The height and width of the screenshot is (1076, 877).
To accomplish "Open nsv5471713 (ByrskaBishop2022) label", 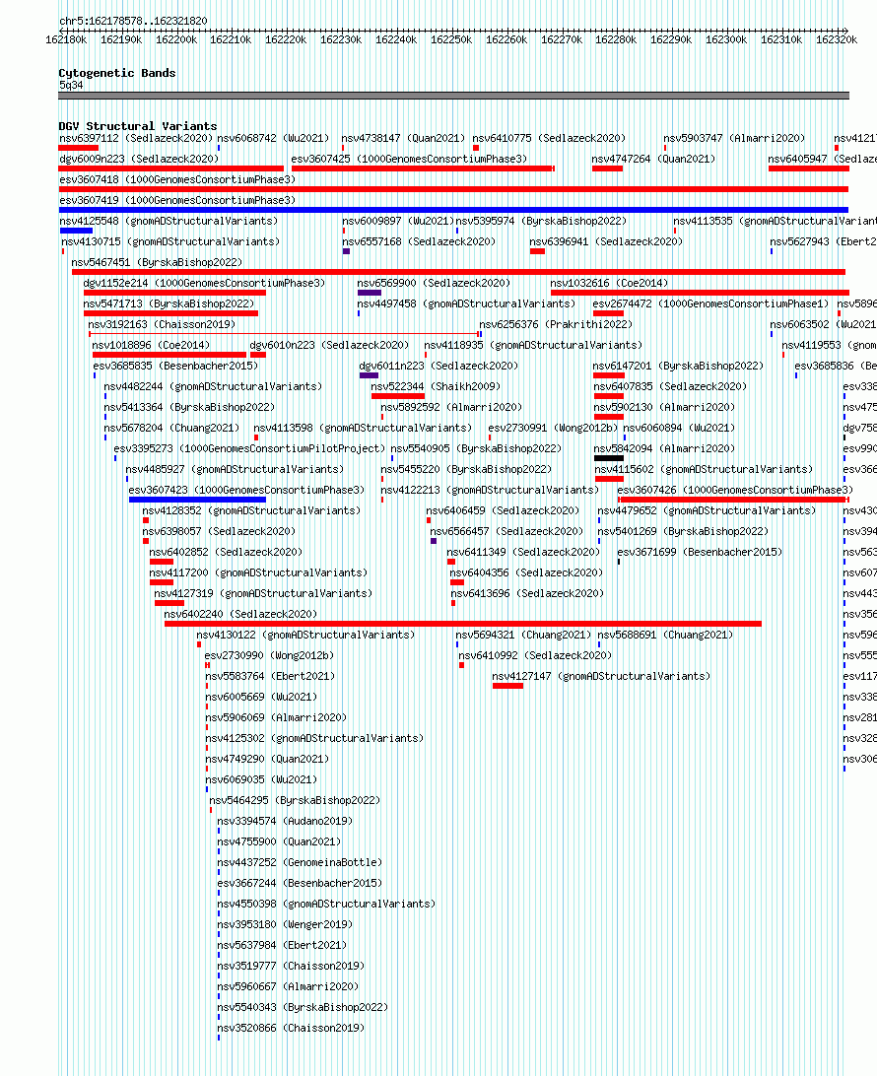I will pos(169,304).
